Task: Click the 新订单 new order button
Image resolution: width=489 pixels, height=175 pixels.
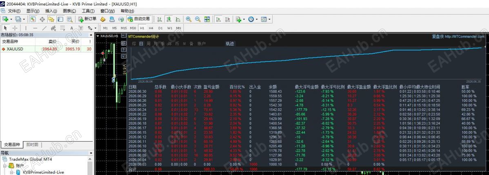Action: pyautogui.click(x=87, y=19)
